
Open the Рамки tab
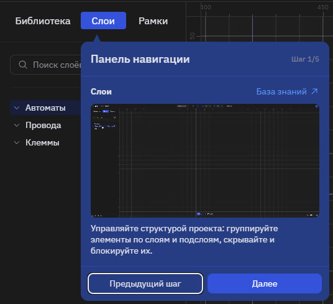coord(153,21)
